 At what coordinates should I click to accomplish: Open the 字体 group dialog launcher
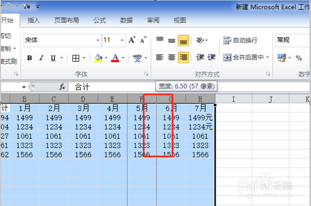[x=146, y=74]
